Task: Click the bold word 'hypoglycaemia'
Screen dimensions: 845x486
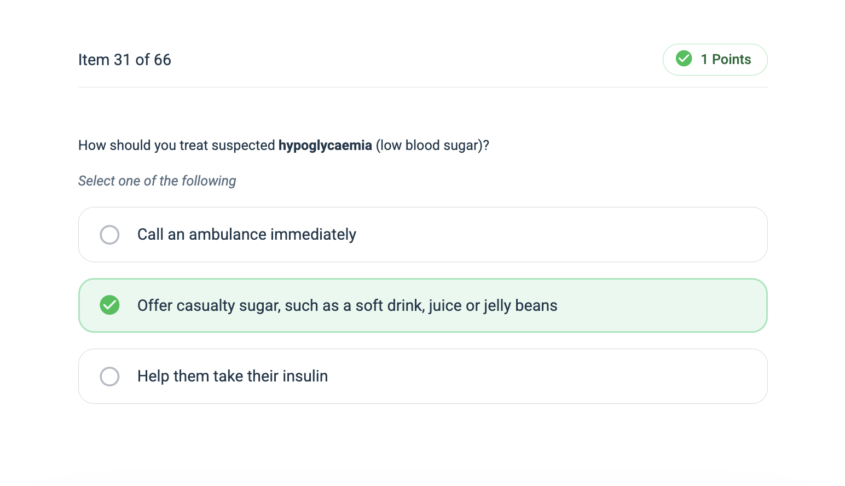Action: (x=325, y=146)
